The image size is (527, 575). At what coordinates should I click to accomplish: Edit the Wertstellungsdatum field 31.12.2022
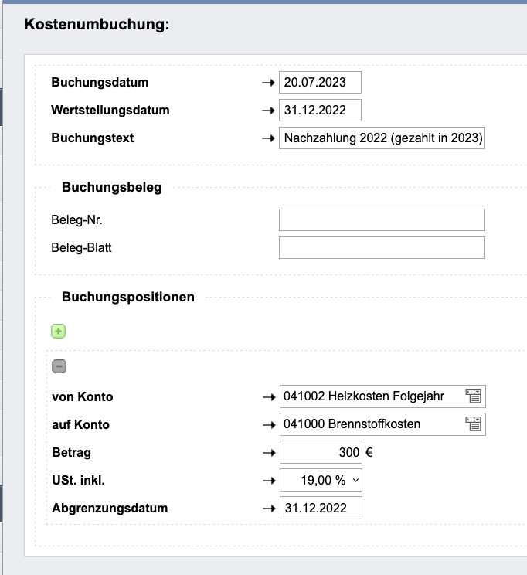click(x=320, y=110)
